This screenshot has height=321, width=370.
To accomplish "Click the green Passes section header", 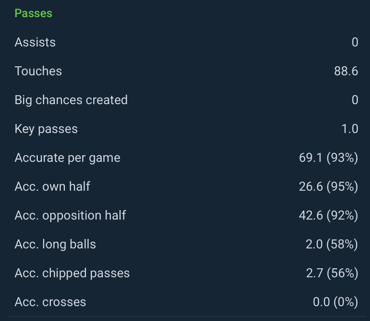I will click(33, 13).
